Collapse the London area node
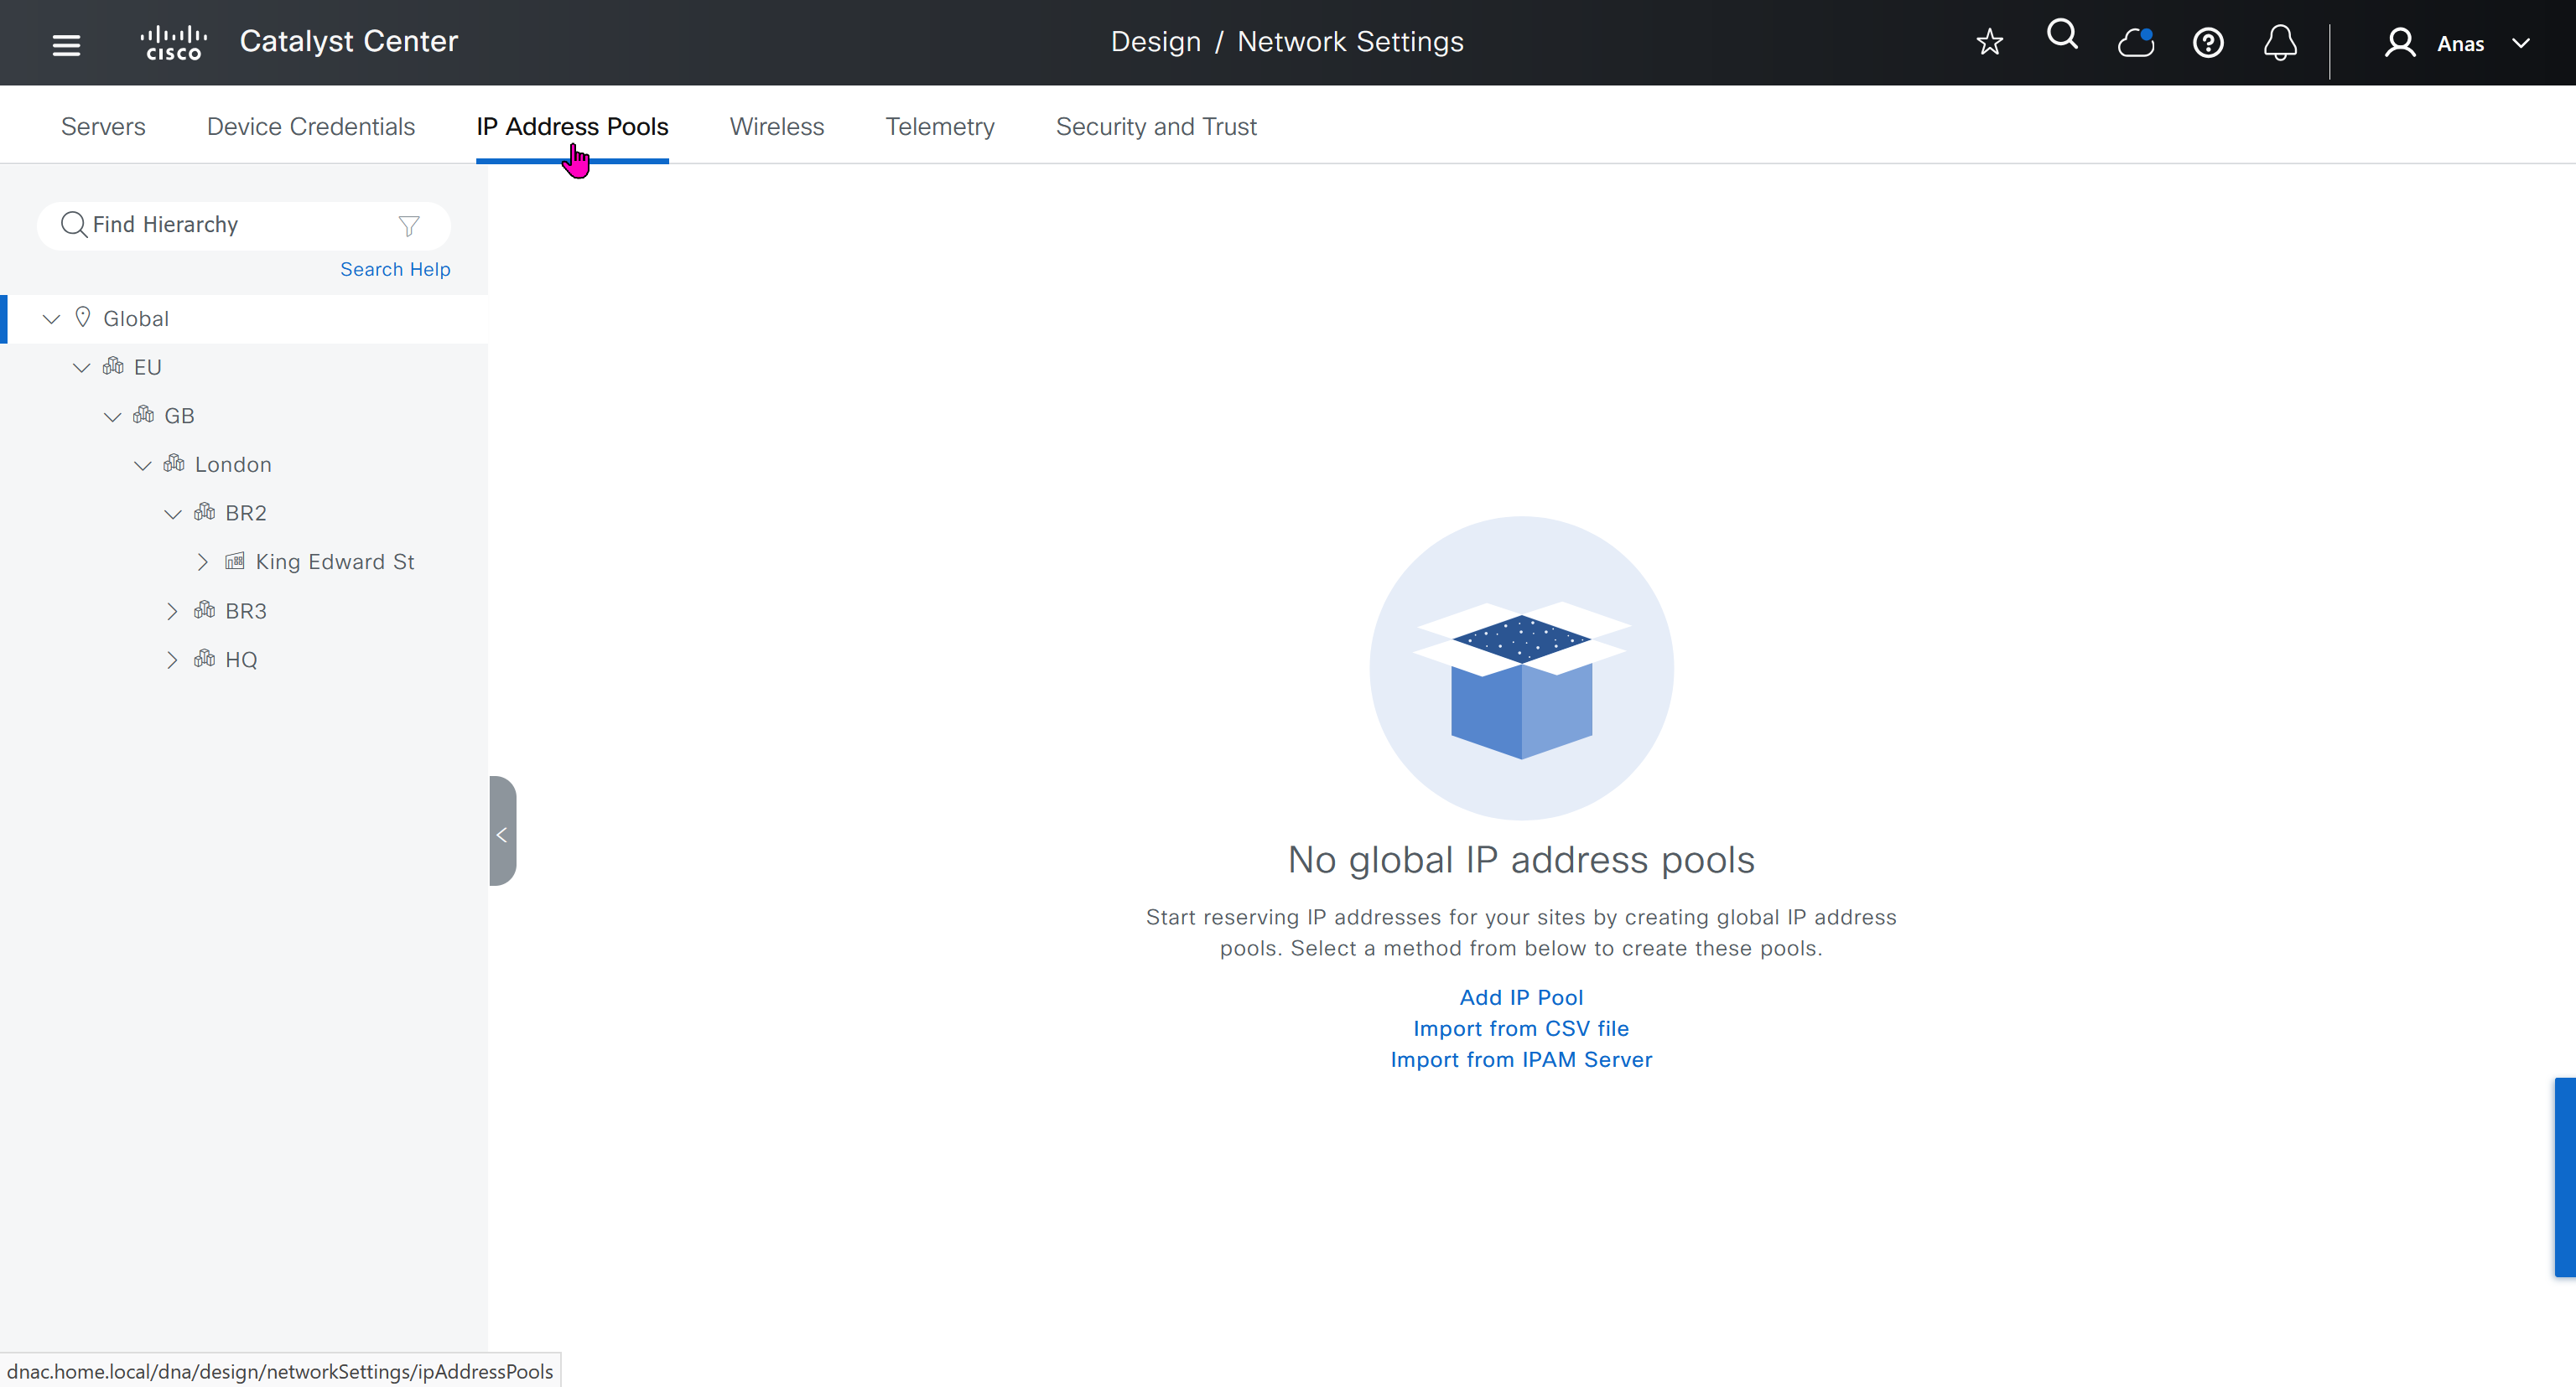Screen dimensions: 2576x1387 [x=142, y=464]
